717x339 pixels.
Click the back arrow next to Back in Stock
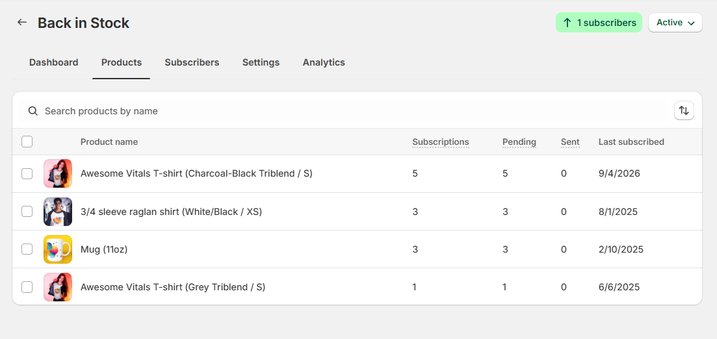(x=22, y=22)
